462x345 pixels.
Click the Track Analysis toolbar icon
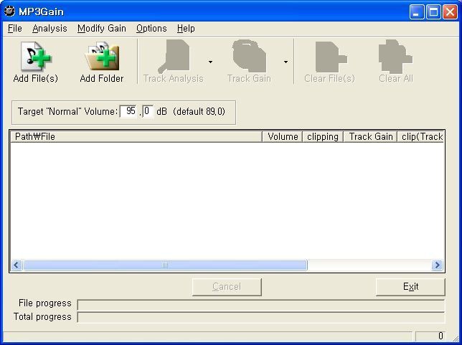coord(174,56)
